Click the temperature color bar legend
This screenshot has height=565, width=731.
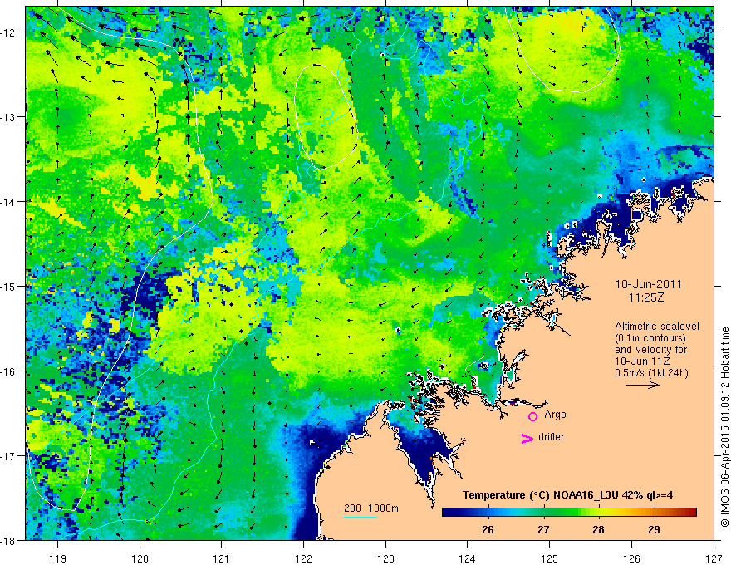pos(569,512)
